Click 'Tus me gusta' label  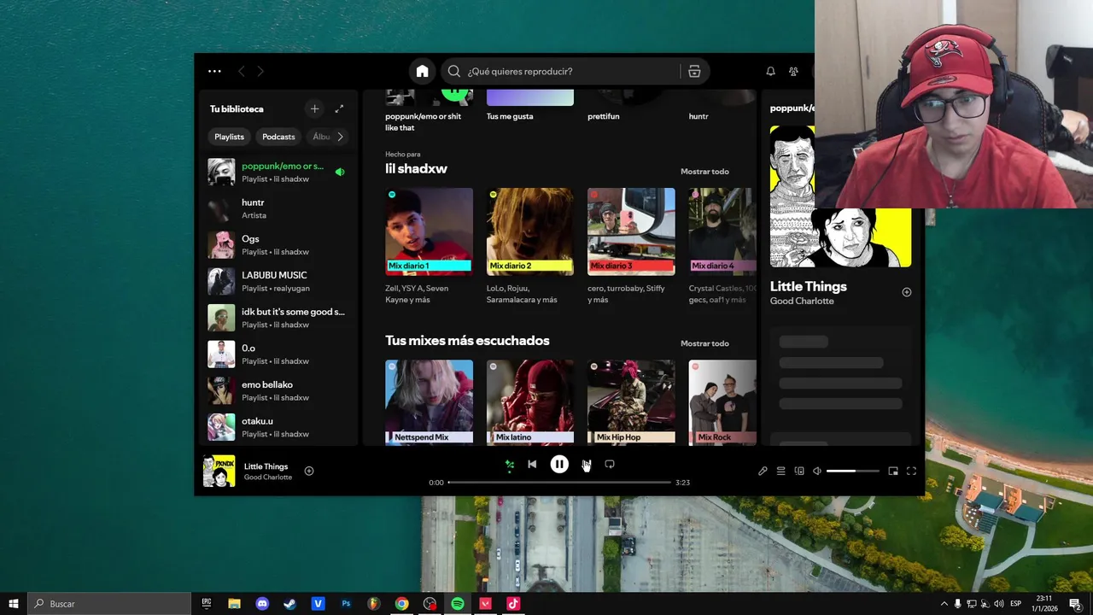click(x=510, y=116)
